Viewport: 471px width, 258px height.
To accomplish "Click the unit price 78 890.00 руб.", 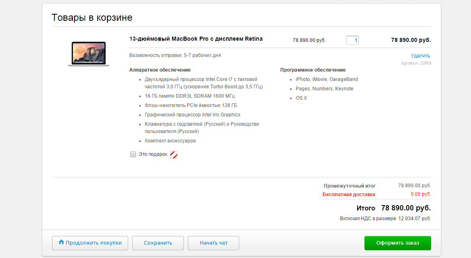I will 310,40.
